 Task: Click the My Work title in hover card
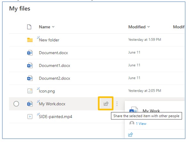pos(151,111)
